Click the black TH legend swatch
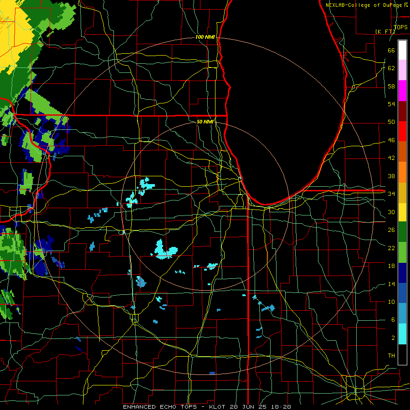The height and width of the screenshot is (410, 410). tap(402, 354)
